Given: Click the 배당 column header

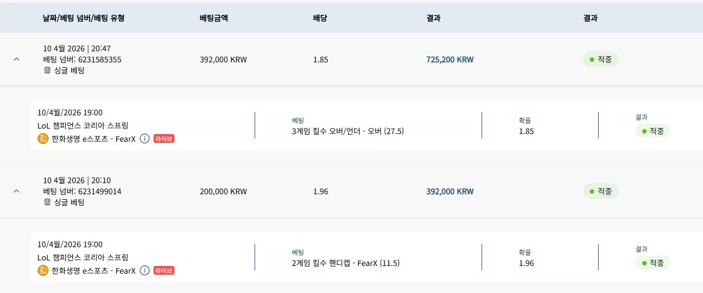Looking at the screenshot, I should pos(320,18).
